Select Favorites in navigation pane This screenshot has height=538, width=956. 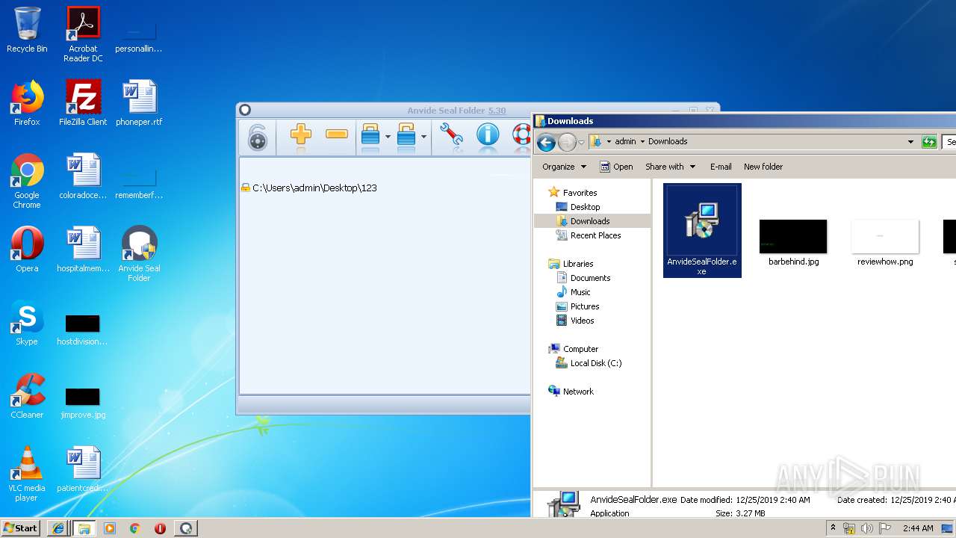572,193
